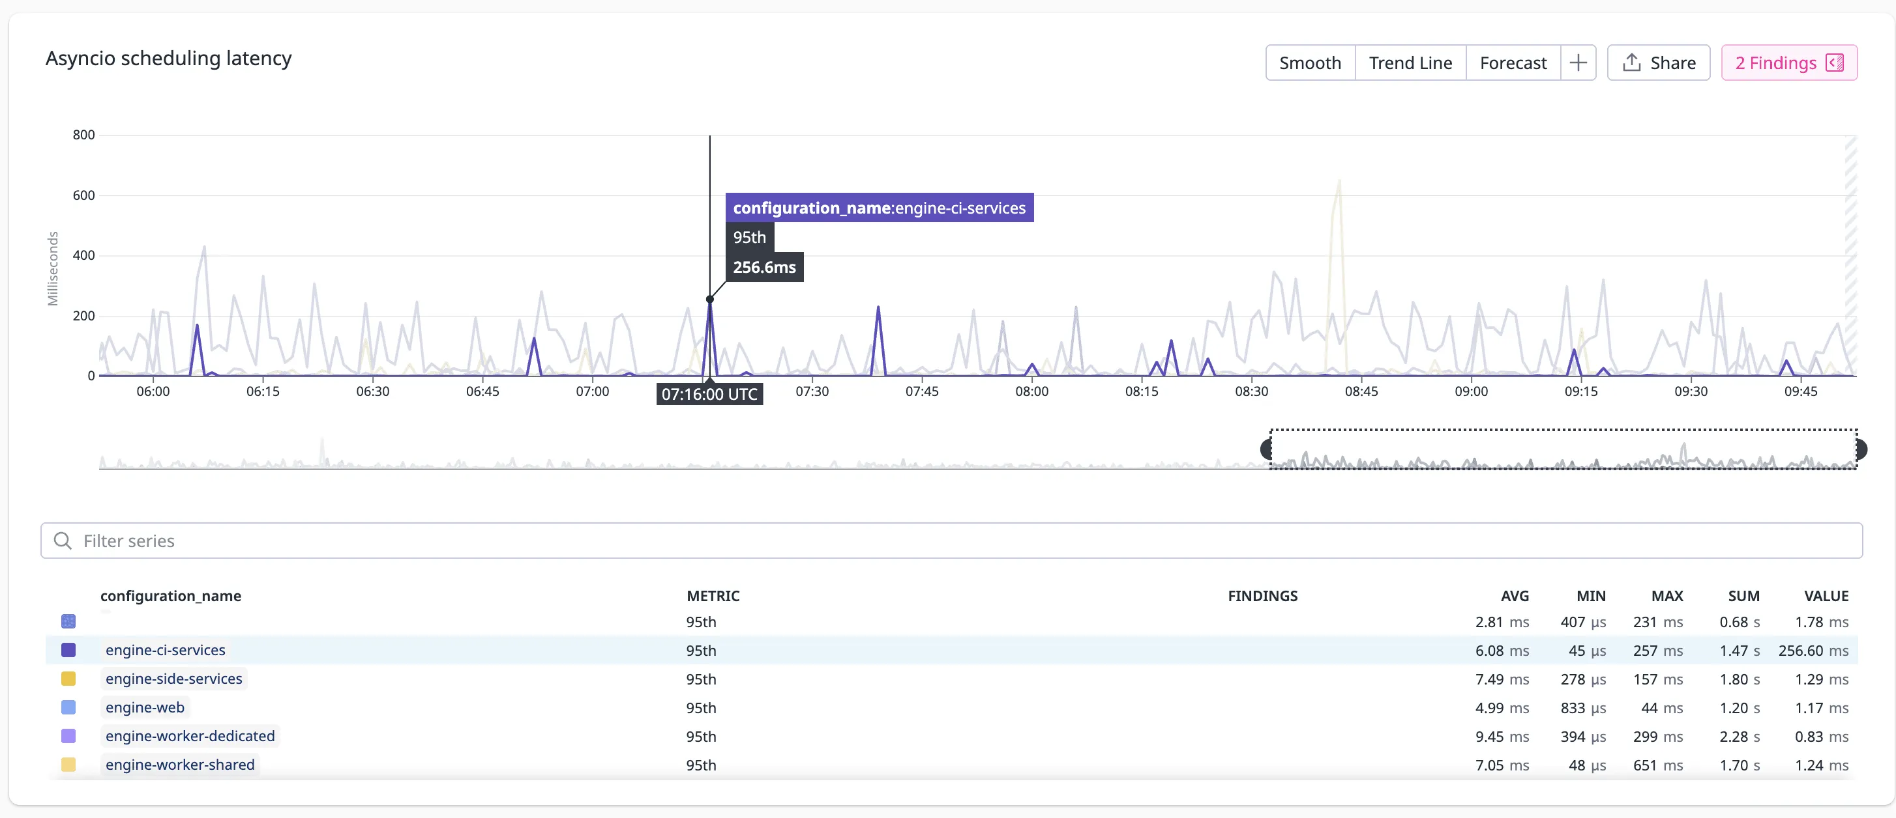Click the engine-web series color swatch

pyautogui.click(x=68, y=708)
